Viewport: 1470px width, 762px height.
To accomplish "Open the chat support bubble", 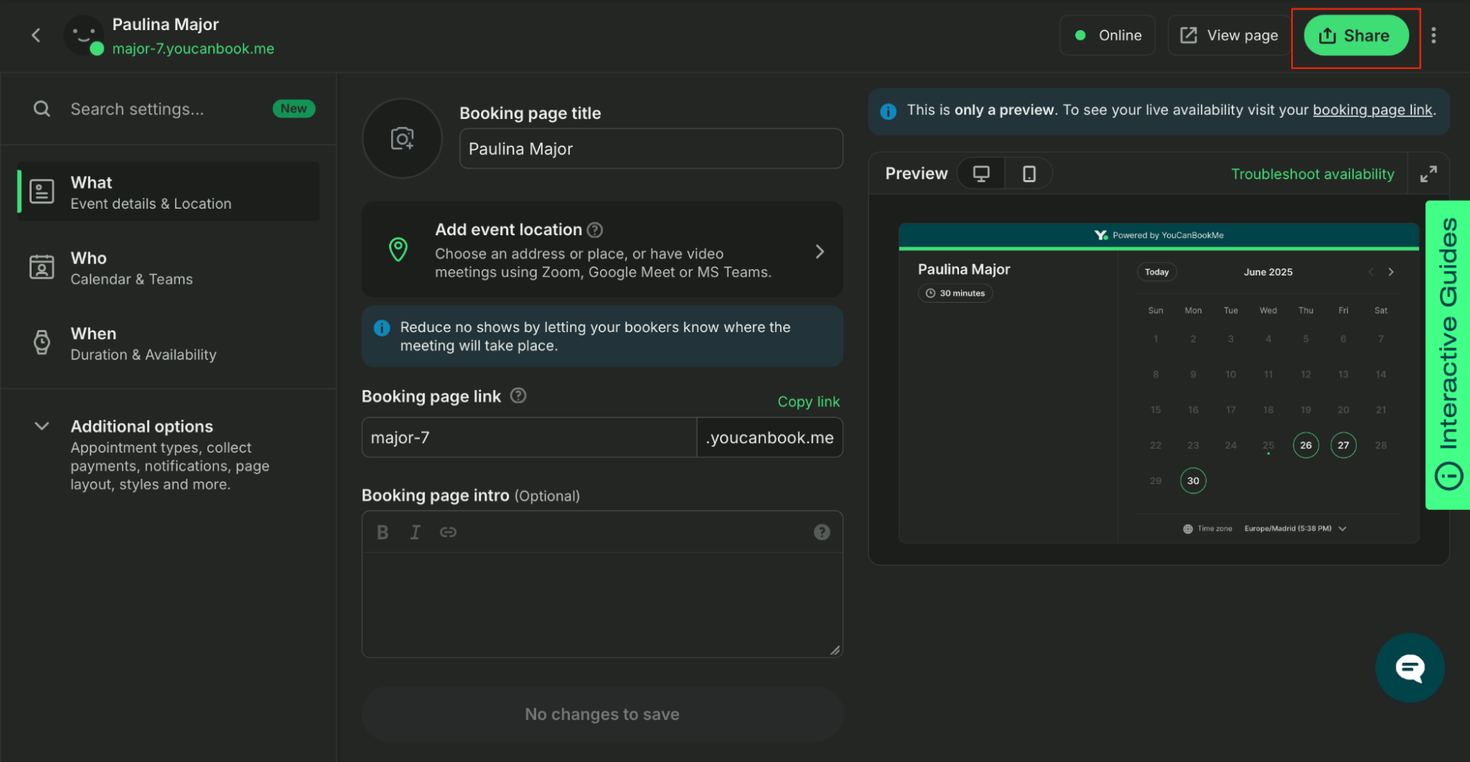I will 1410,667.
